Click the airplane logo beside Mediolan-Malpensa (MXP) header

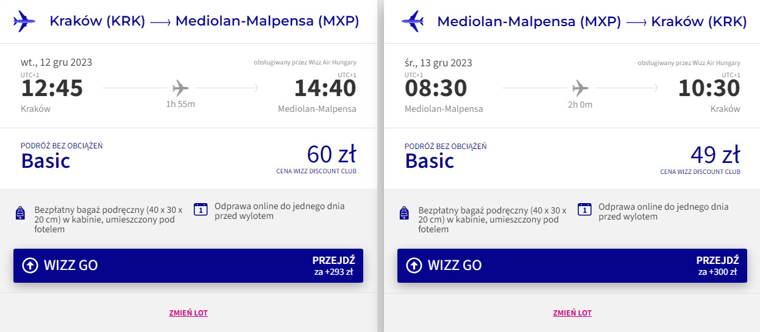[x=412, y=21]
